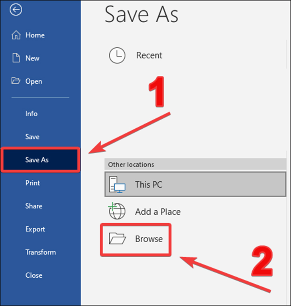The image size is (291, 306).
Task: Click the Add a Place globe icon
Action: [x=116, y=211]
